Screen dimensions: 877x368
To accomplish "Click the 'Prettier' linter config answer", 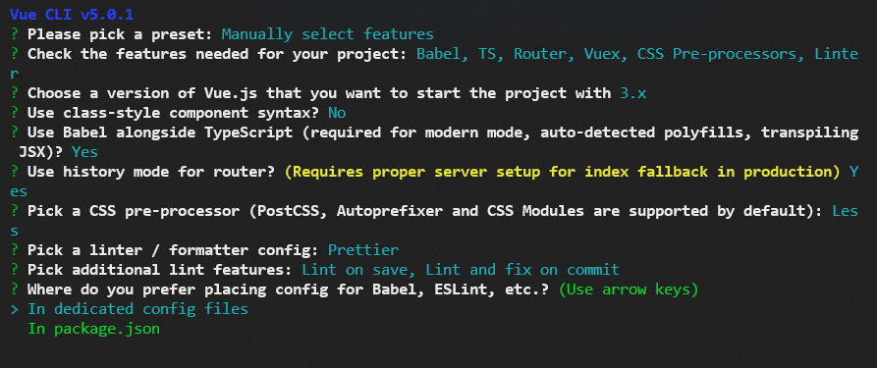I will coord(363,250).
